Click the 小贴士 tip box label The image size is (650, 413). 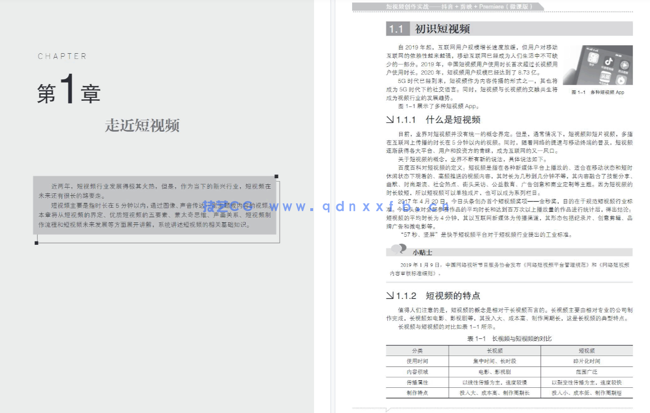coord(422,252)
